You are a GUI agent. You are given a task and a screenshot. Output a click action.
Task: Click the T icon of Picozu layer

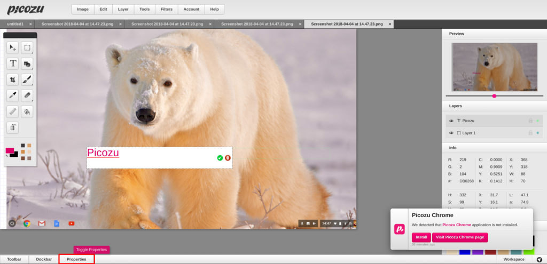point(459,121)
